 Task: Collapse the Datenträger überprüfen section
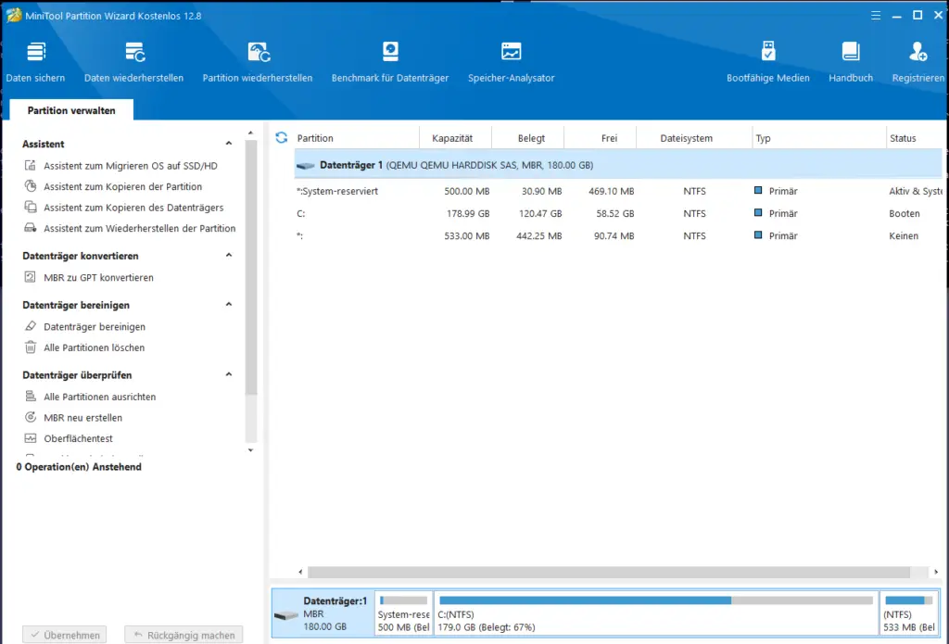[x=229, y=375]
